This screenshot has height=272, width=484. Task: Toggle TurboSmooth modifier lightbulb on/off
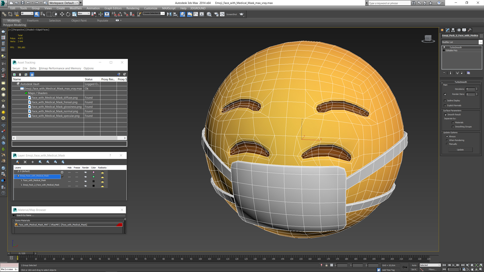coord(444,47)
